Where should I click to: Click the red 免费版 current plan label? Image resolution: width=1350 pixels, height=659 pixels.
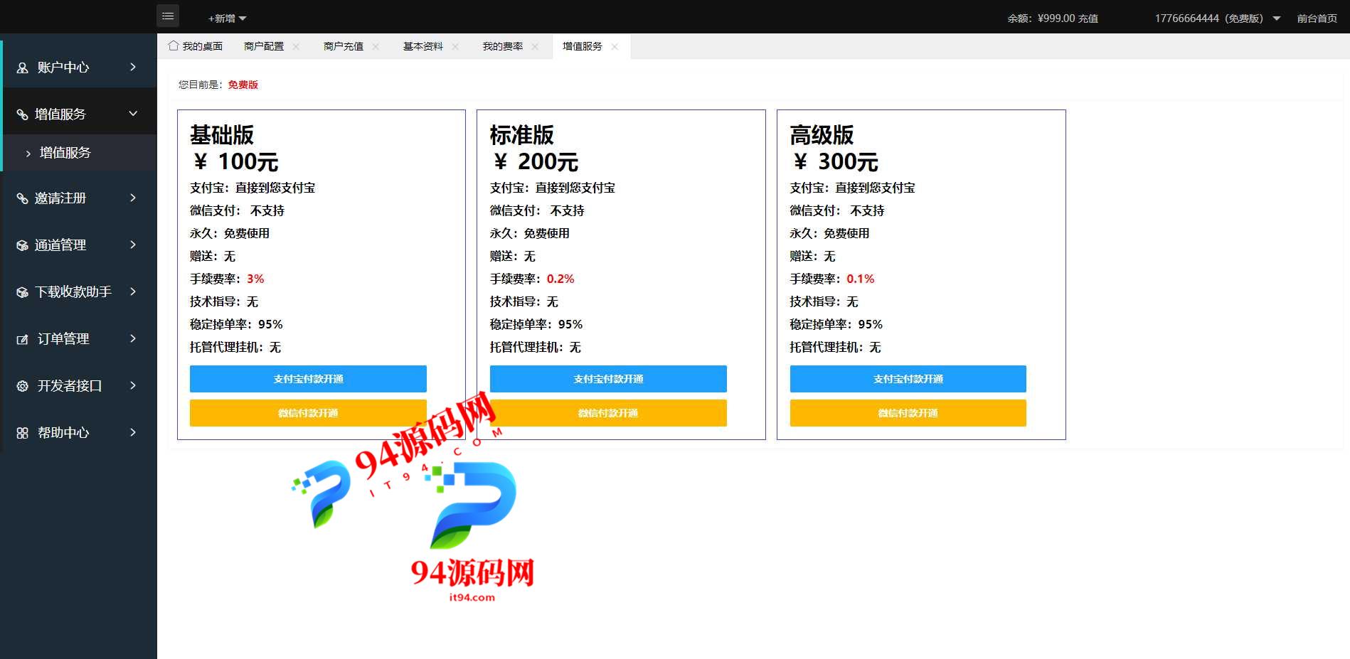click(243, 85)
